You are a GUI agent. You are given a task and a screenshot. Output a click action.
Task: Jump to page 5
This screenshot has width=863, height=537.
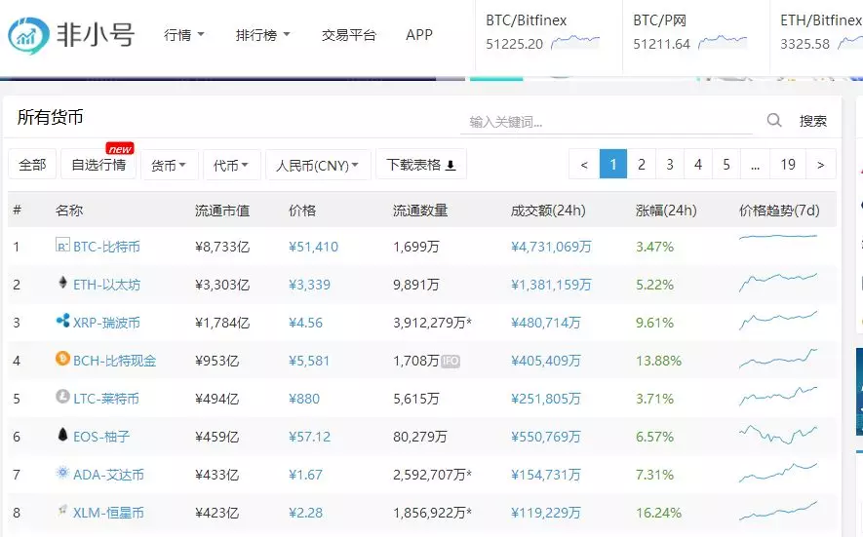(726, 164)
